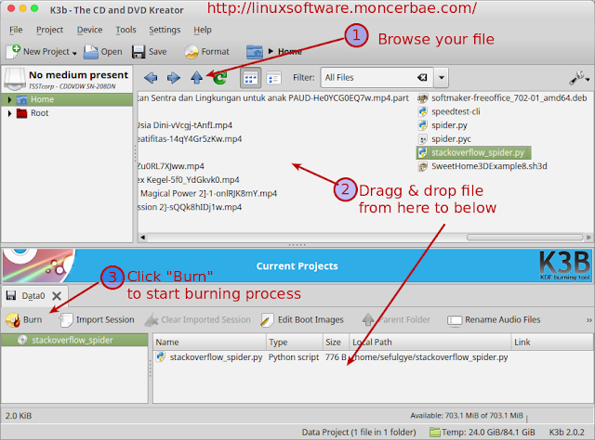Click the spider.pyc file icon
Image resolution: width=595 pixels, height=440 pixels.
point(422,139)
